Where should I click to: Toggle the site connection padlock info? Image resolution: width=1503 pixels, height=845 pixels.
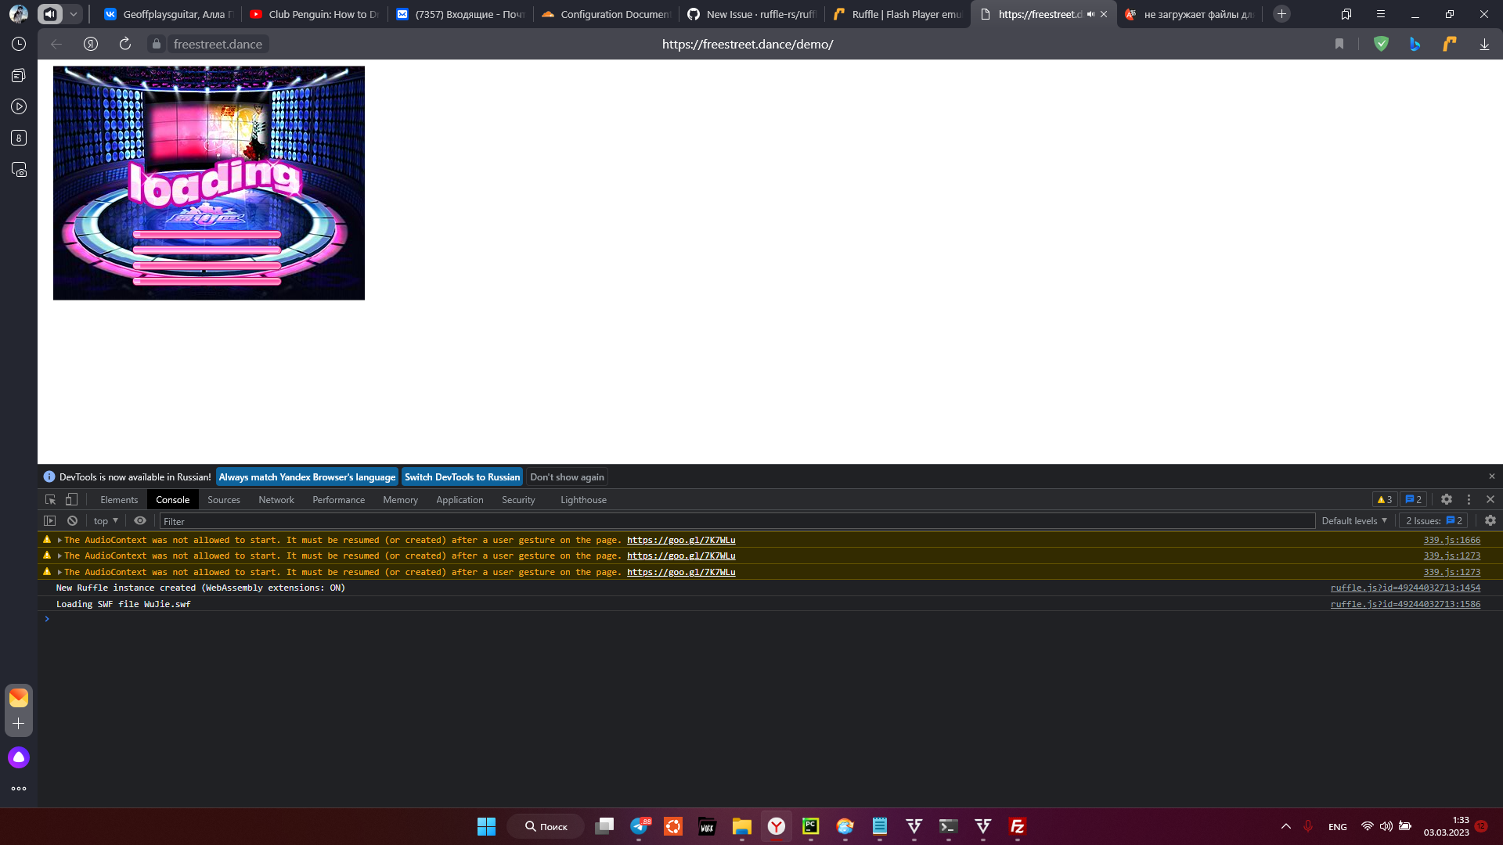tap(155, 44)
